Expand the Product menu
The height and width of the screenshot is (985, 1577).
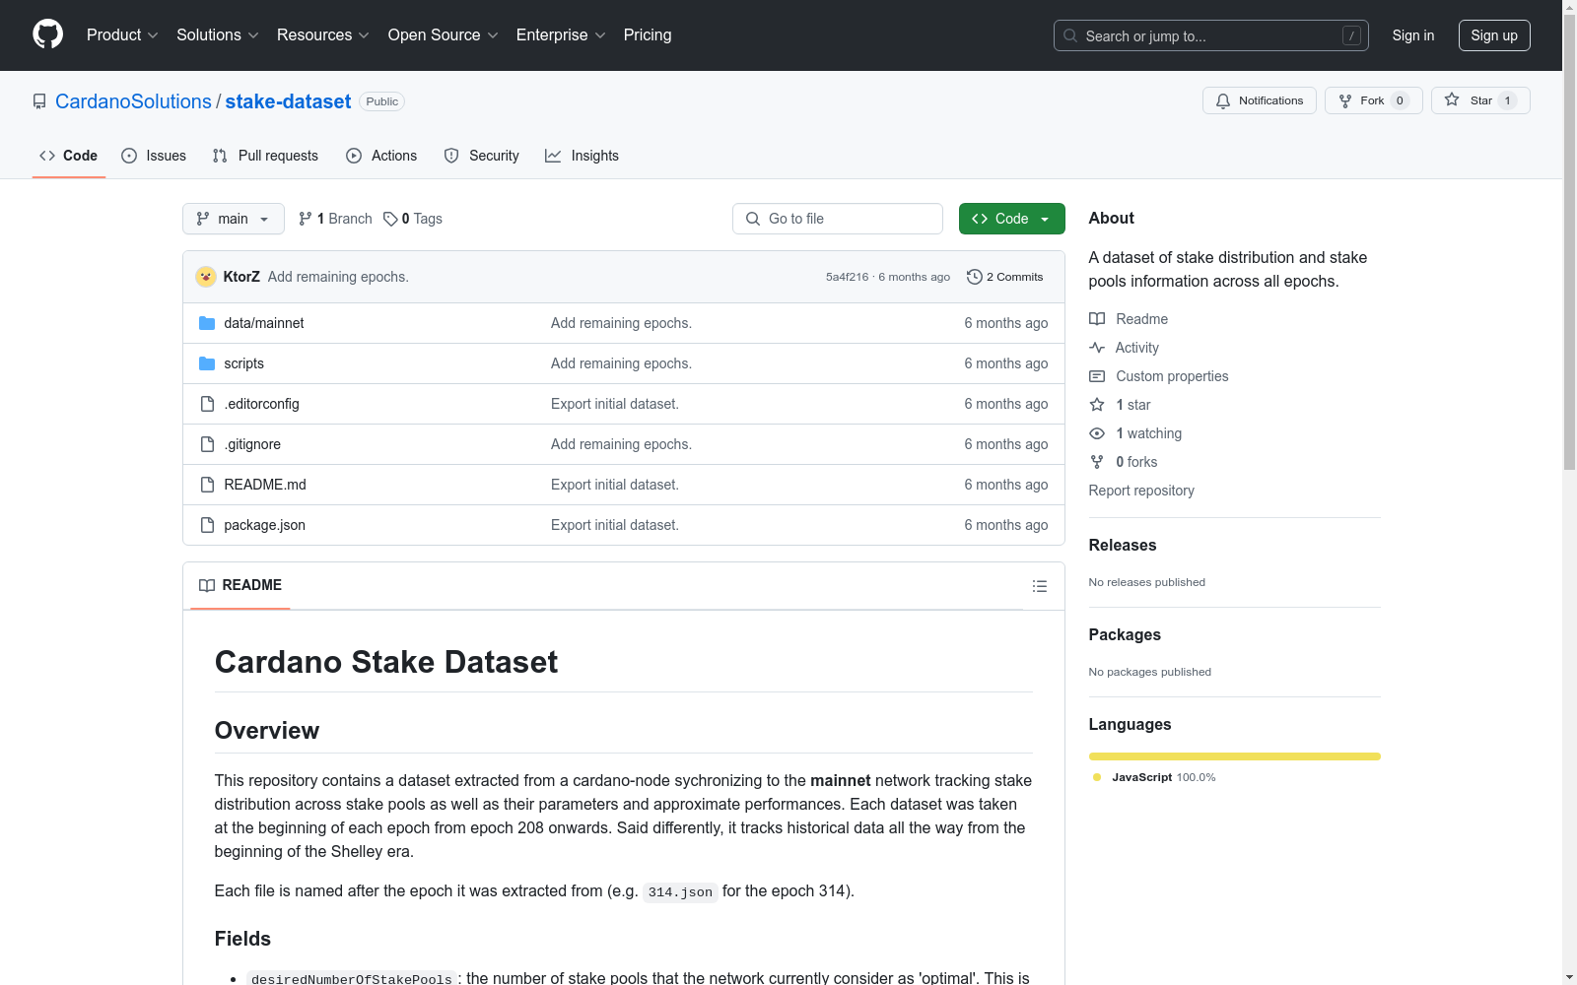122,35
